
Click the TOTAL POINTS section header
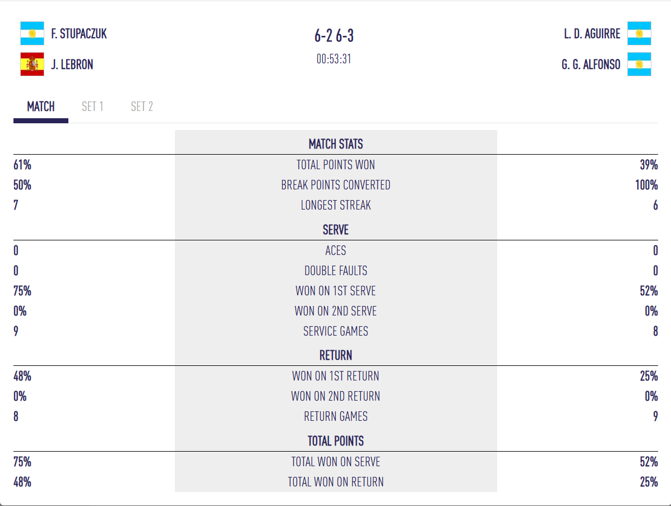[336, 441]
